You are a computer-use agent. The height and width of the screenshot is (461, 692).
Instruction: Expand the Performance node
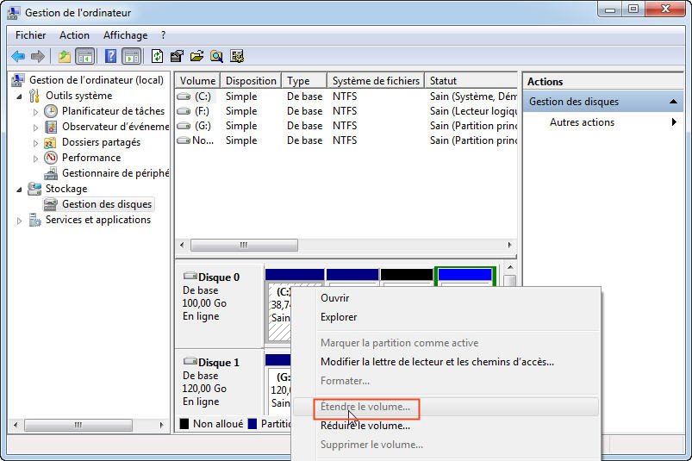pyautogui.click(x=35, y=159)
